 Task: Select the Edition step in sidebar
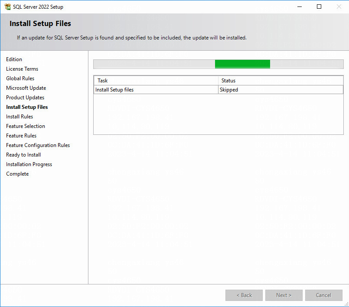point(14,59)
